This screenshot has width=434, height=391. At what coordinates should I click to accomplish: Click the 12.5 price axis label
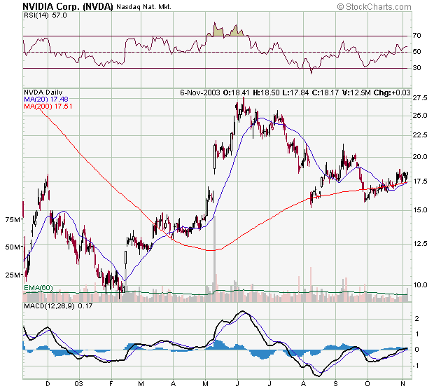[420, 244]
